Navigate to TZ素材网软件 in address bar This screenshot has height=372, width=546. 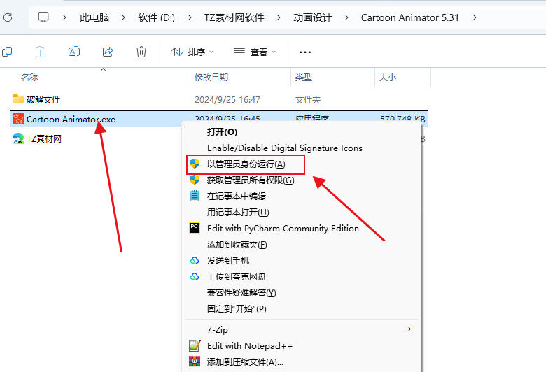coord(234,17)
